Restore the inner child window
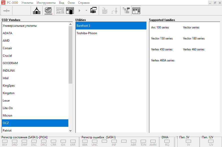This screenshot has height=147, width=222. coord(215,3)
